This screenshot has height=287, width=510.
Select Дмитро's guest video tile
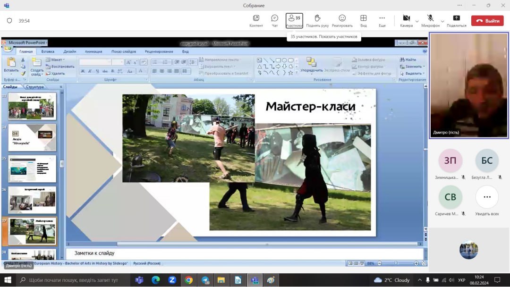pos(469,85)
